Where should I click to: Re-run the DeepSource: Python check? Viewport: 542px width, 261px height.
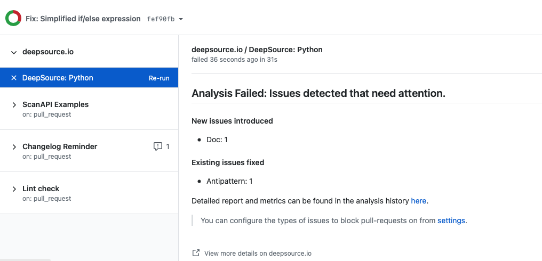(159, 78)
